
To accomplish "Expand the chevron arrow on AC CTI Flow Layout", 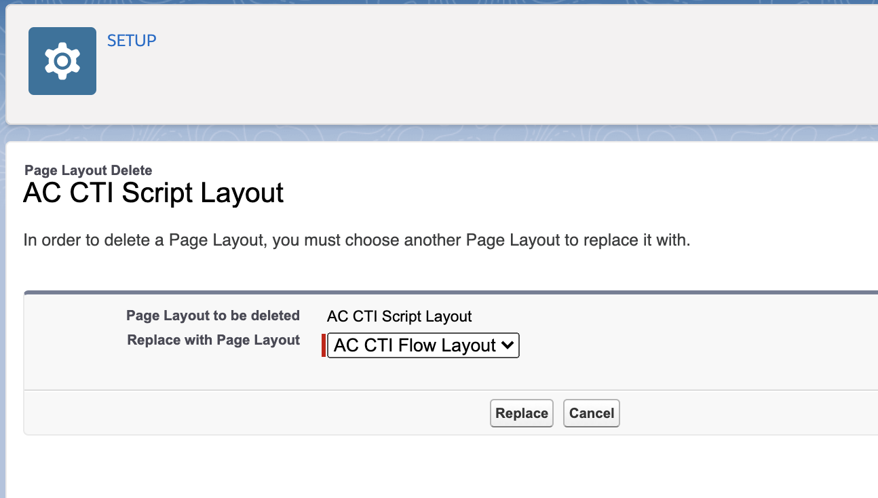I will point(507,345).
